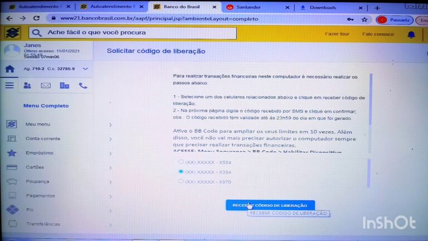Click phone list scrollbar

[369, 173]
